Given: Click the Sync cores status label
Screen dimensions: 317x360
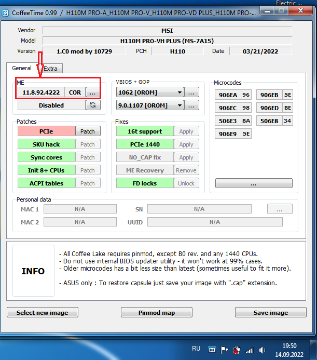Looking at the screenshot, I should pos(46,157).
